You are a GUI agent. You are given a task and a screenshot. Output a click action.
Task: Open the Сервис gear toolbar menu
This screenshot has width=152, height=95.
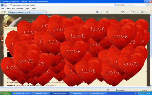[145, 12]
